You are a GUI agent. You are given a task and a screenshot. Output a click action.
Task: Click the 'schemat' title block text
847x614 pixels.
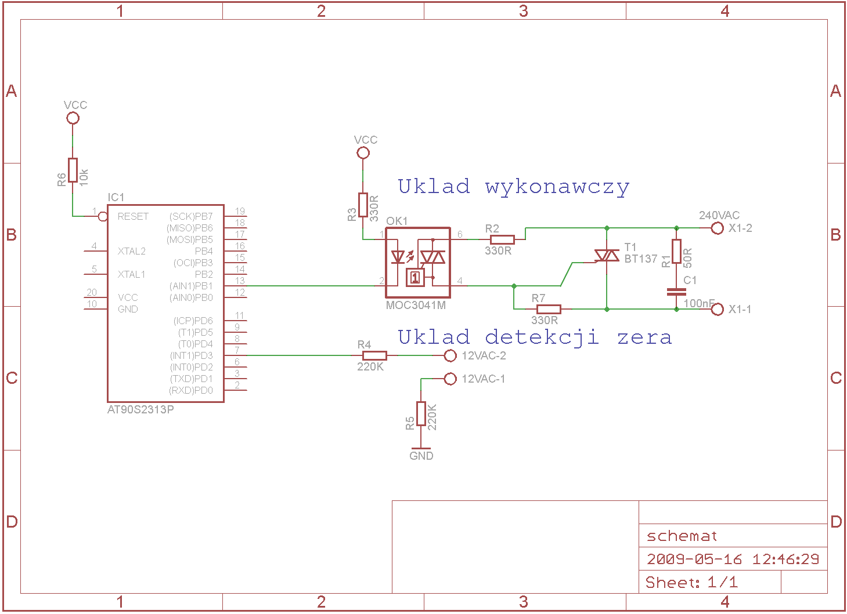point(682,536)
